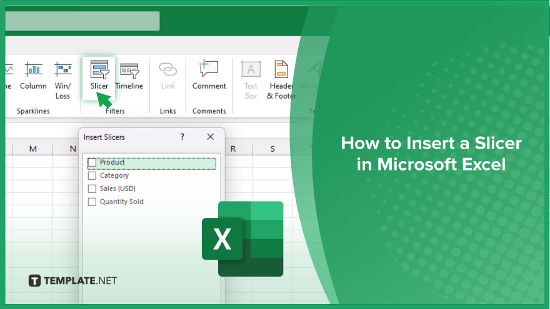The height and width of the screenshot is (309, 550).
Task: Check the Category field checkbox
Action: coord(92,175)
